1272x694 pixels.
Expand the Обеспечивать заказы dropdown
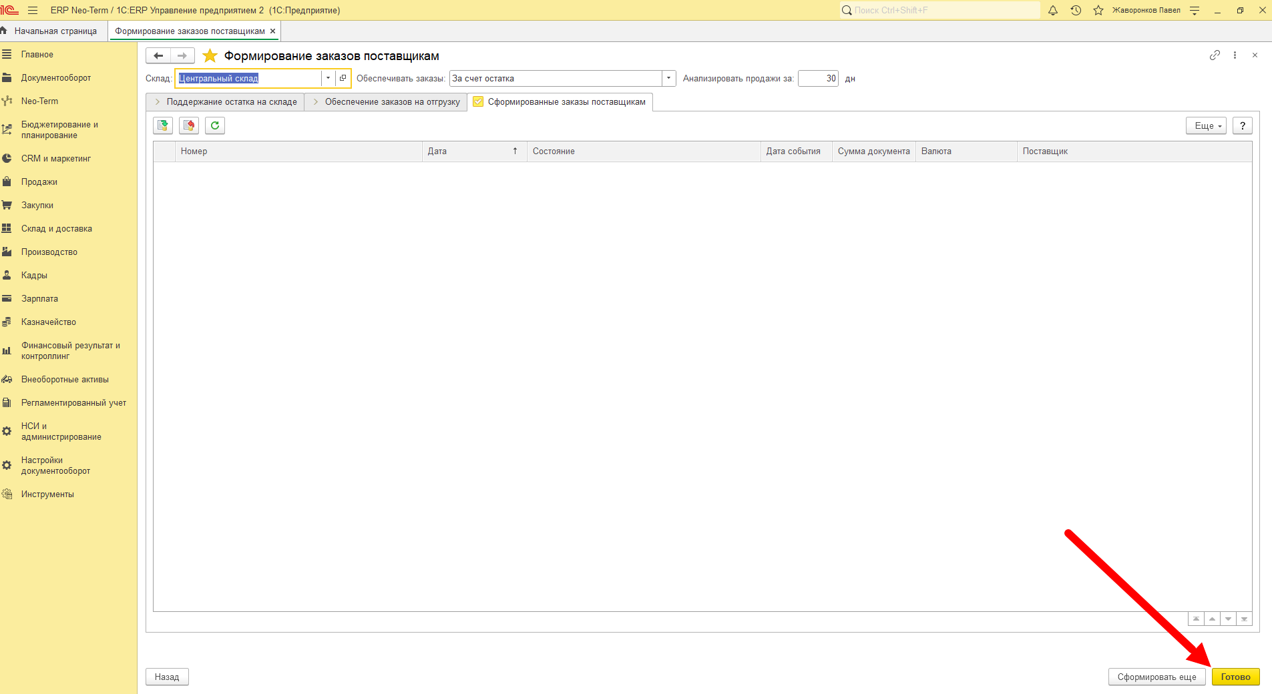[x=668, y=78]
